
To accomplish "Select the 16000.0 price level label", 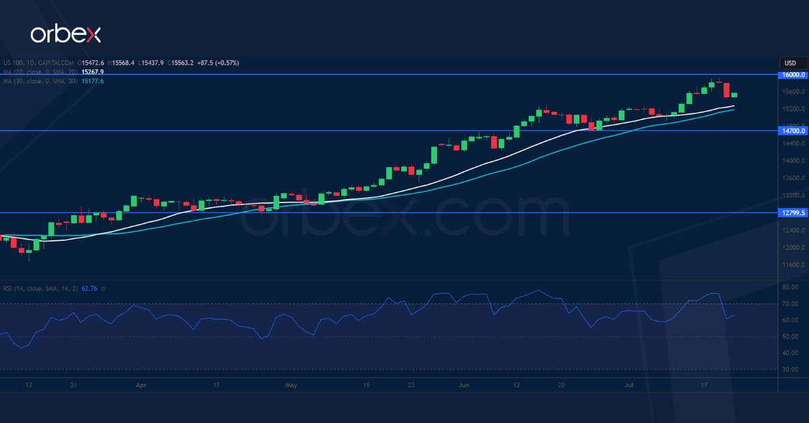I will pos(791,75).
